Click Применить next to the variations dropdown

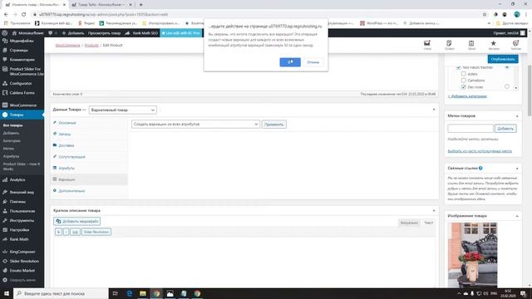[x=273, y=125]
